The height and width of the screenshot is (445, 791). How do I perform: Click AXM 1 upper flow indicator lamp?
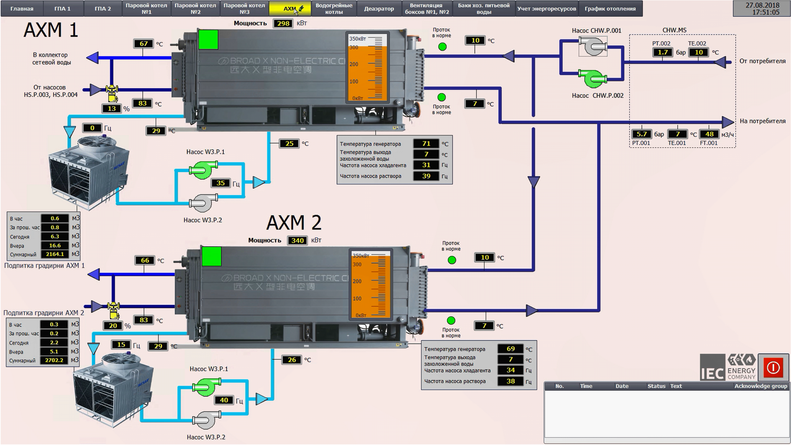(442, 47)
